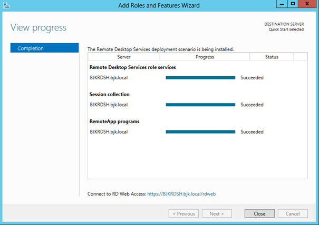Click the wizard icon in the title bar
This screenshot has width=319, height=225.
pyautogui.click(x=6, y=5)
